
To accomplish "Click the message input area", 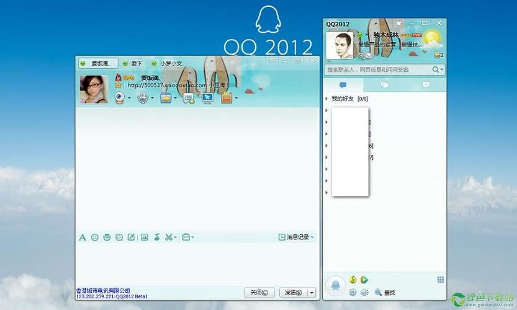I will (197, 263).
